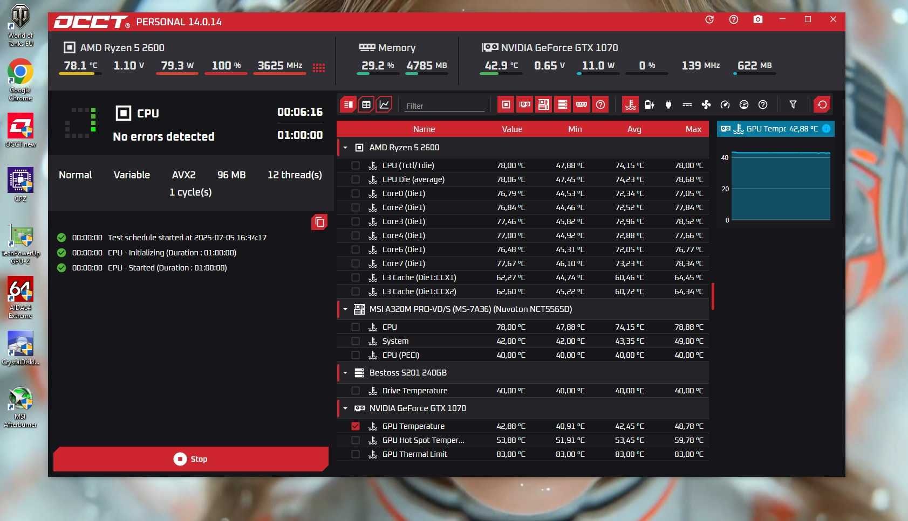Toggle power plug sensor type filter
Screen dimensions: 908x521
[x=668, y=105]
